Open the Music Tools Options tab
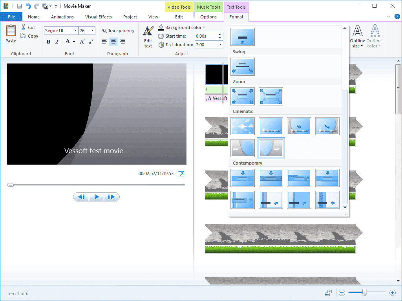The height and width of the screenshot is (301, 402). pos(208,17)
